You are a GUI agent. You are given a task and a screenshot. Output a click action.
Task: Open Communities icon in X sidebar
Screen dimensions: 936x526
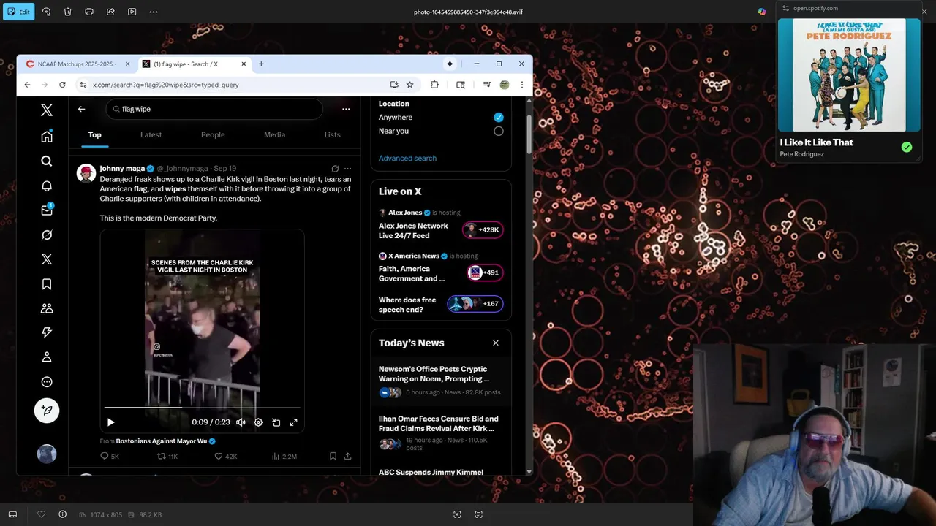47,308
